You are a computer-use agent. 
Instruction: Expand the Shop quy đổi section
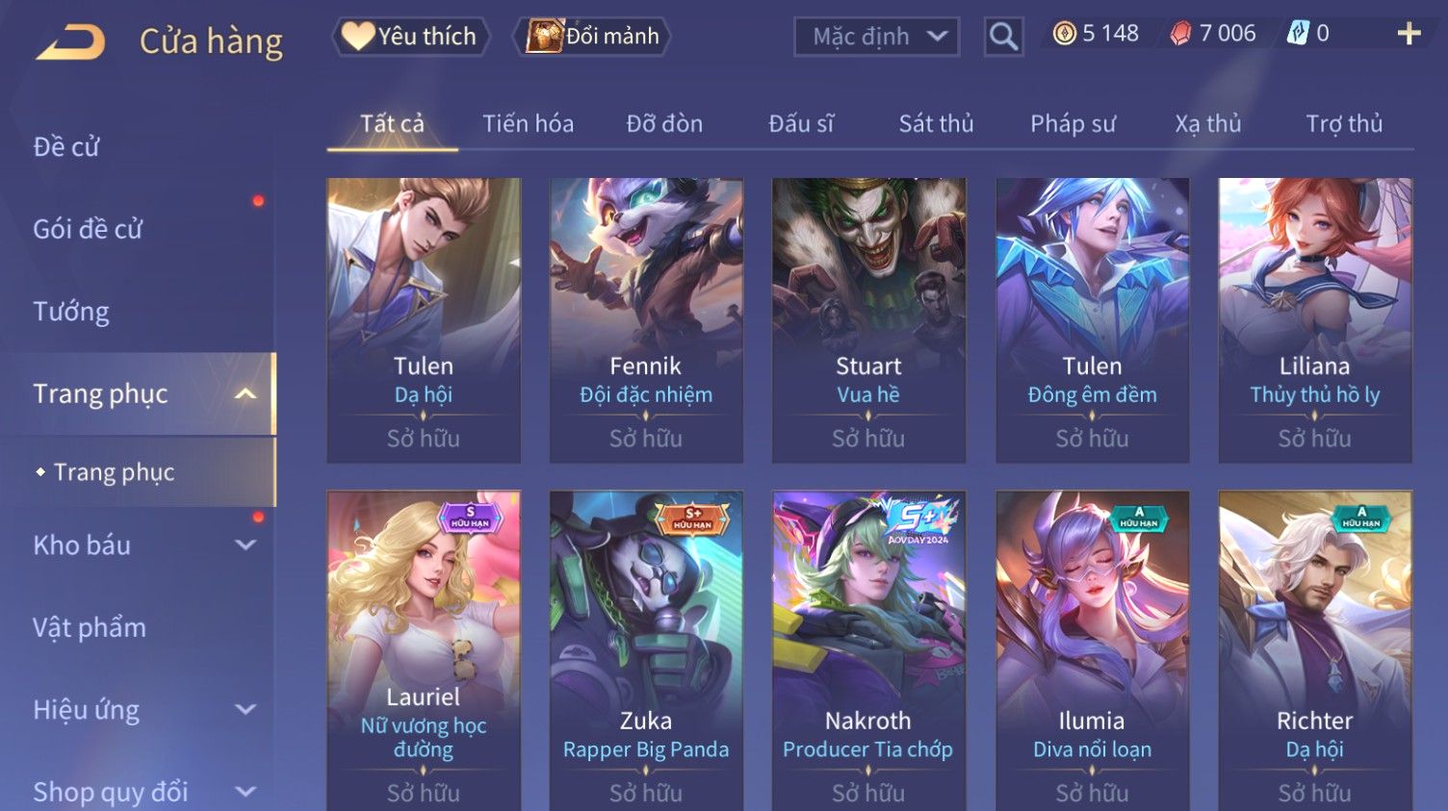click(x=246, y=792)
